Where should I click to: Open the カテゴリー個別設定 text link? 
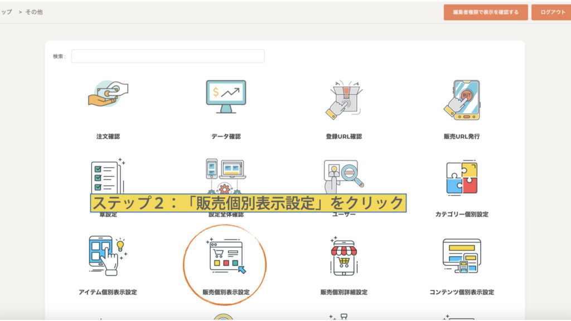pos(462,215)
